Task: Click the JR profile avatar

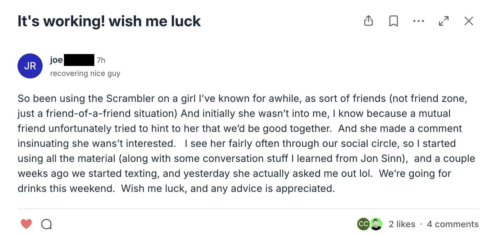Action: tap(30, 66)
